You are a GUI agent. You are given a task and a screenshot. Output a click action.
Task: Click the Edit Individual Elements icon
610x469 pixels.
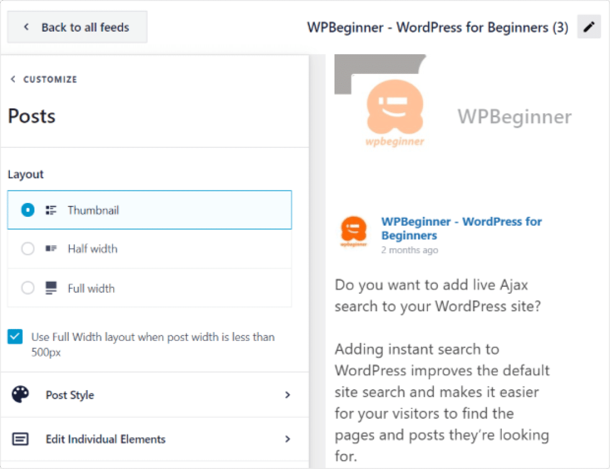pos(20,439)
